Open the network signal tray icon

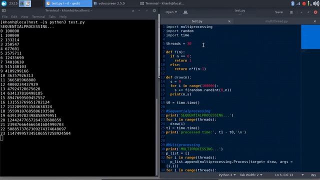pyautogui.click(x=298, y=3)
